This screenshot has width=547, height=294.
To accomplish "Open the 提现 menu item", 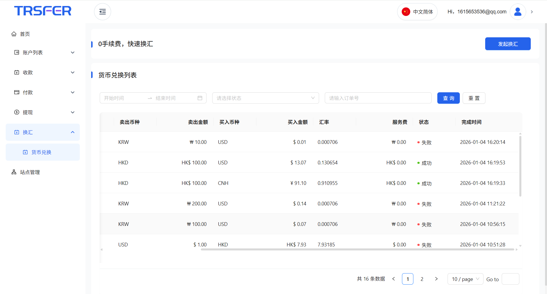I will pyautogui.click(x=28, y=112).
